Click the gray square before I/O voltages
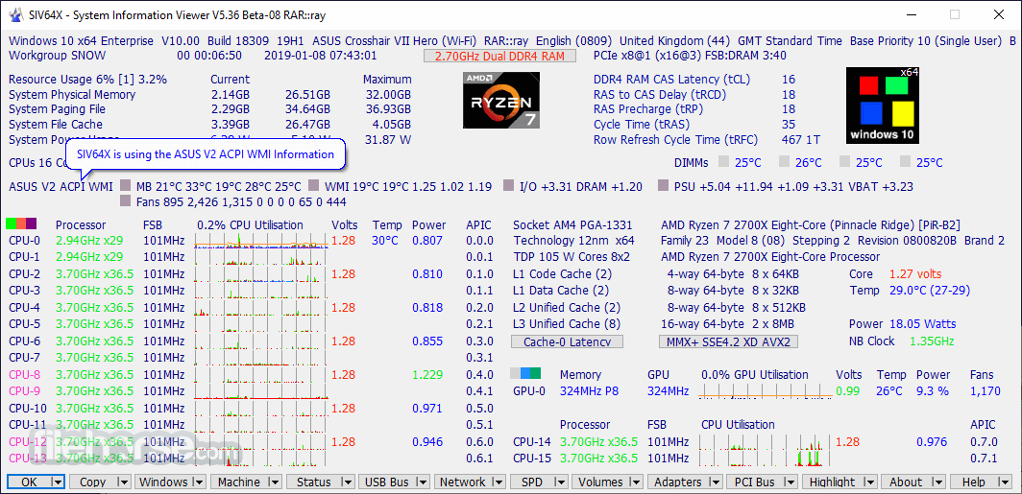Viewport: 1022px width, 494px height. coord(508,187)
